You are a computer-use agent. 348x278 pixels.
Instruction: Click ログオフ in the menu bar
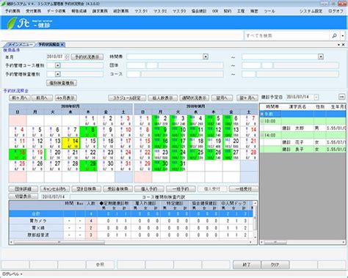[336, 11]
